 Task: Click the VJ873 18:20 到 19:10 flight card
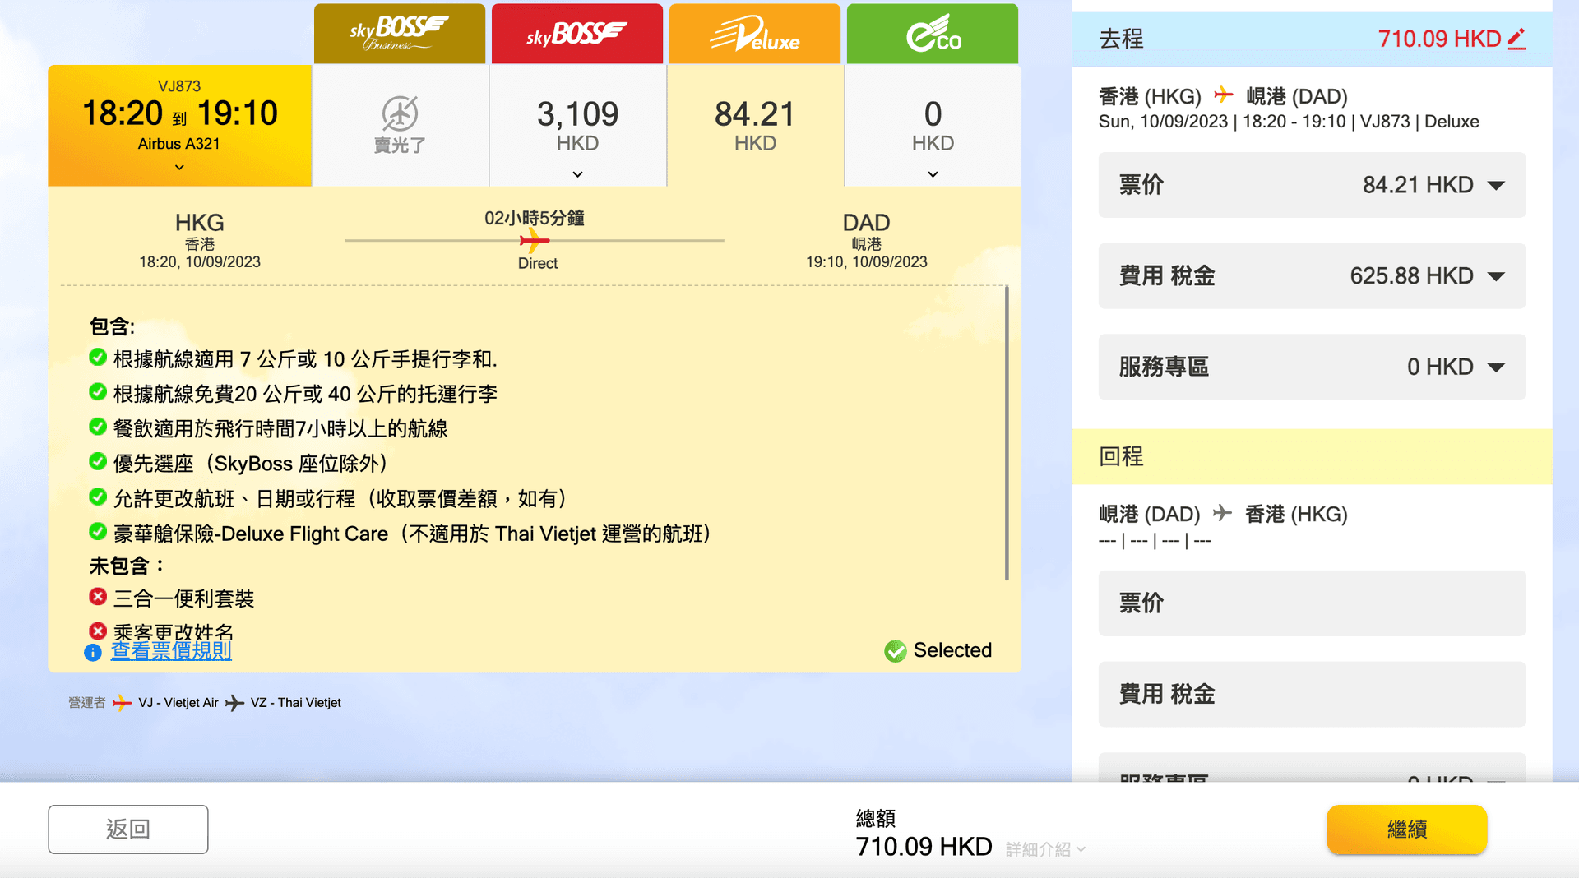click(179, 126)
